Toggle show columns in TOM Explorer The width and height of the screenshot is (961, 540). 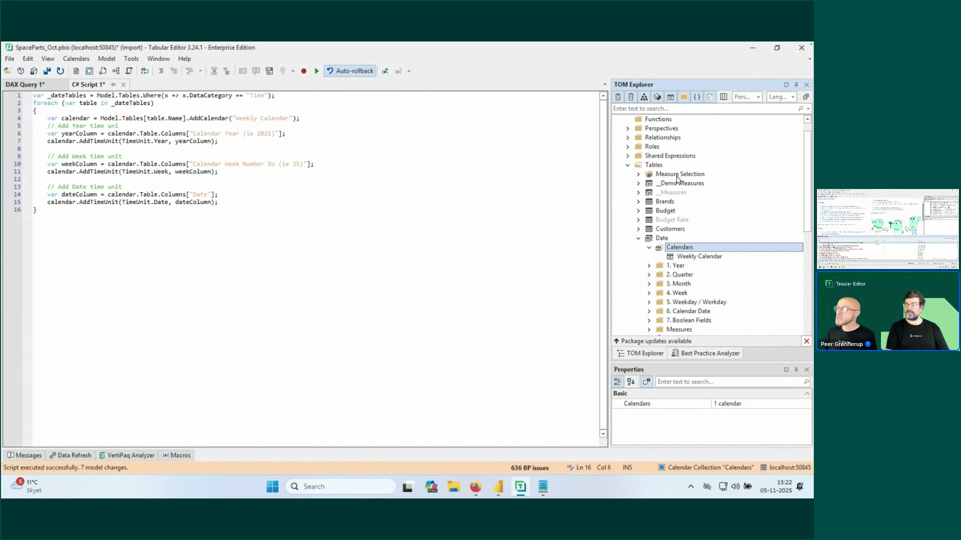[x=631, y=97]
